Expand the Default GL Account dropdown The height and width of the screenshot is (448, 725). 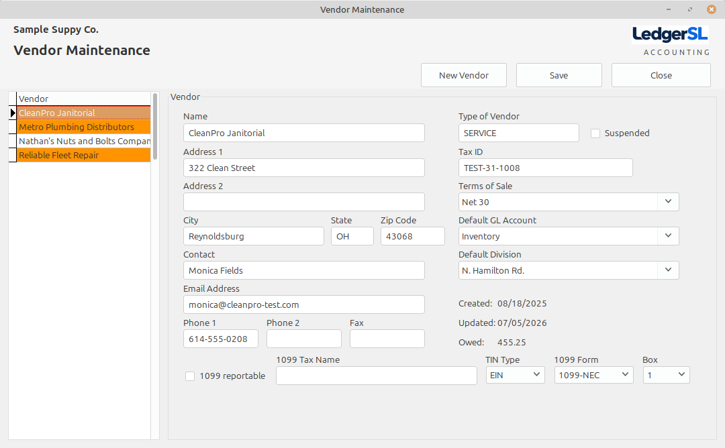pyautogui.click(x=668, y=236)
